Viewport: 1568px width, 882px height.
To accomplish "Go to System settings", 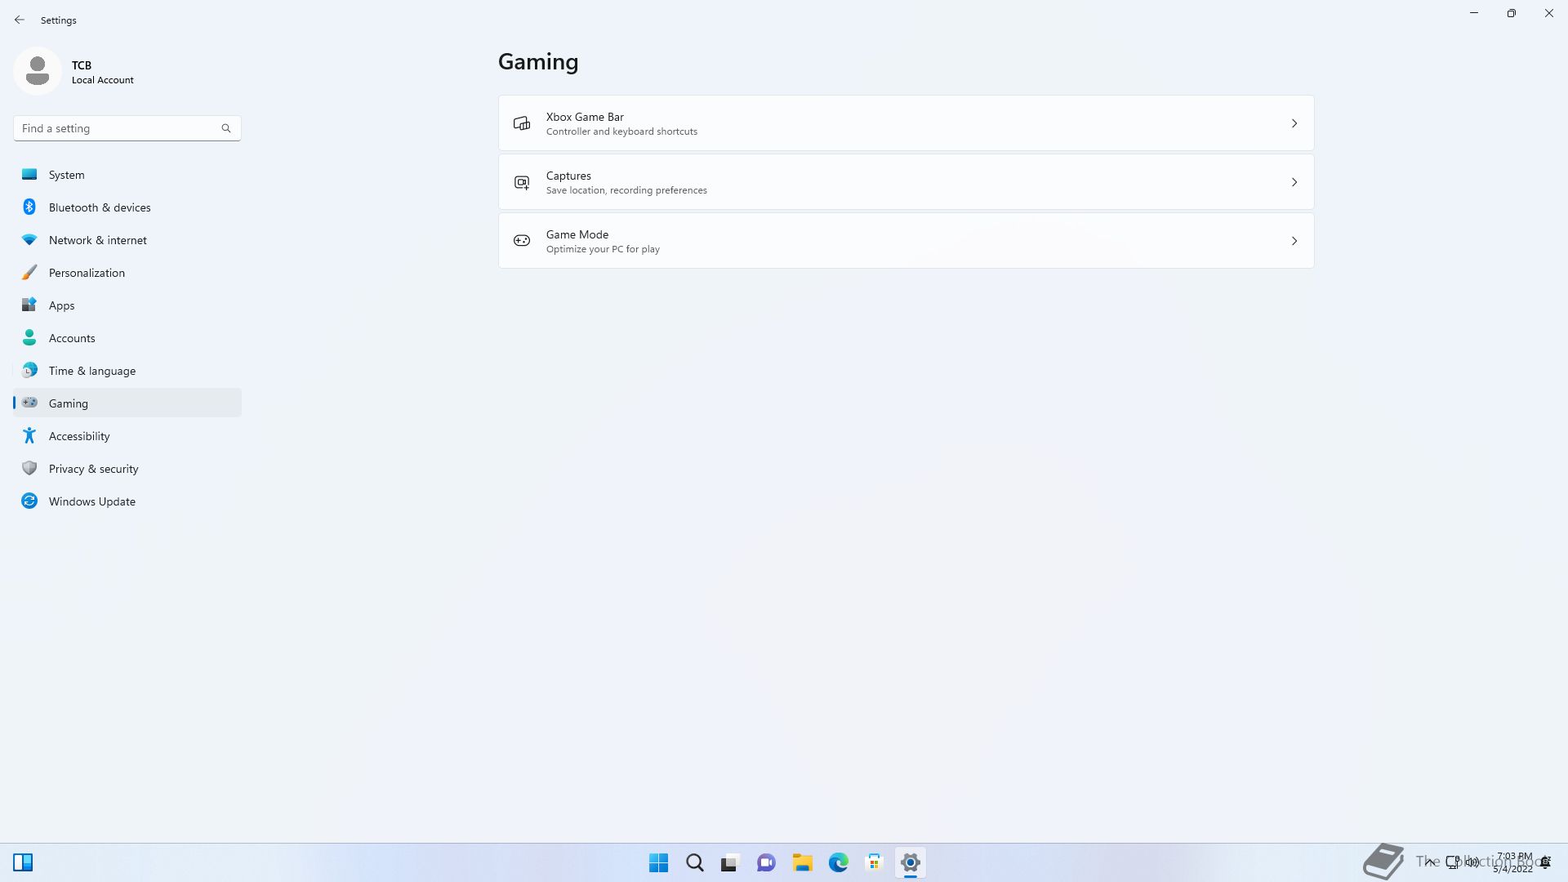I will (x=127, y=175).
